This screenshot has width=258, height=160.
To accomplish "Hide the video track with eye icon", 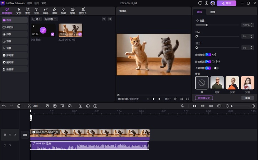I will pos(10,135).
